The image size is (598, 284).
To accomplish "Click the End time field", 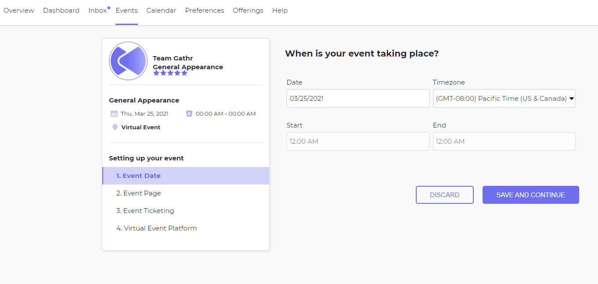I will pyautogui.click(x=504, y=142).
